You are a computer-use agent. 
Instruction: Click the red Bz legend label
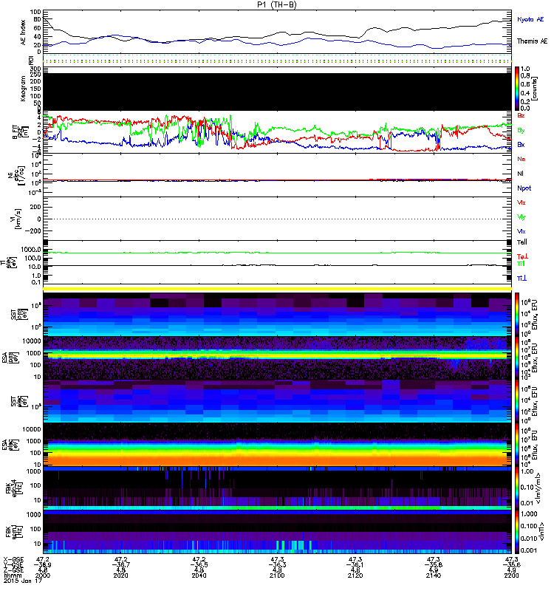[x=521, y=115]
